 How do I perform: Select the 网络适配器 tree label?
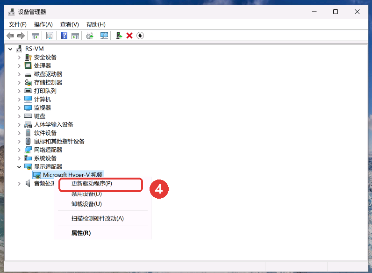point(48,150)
